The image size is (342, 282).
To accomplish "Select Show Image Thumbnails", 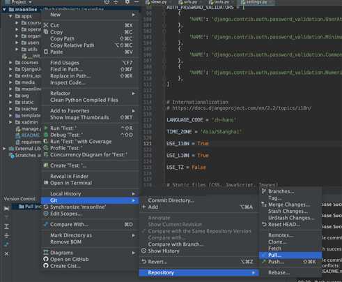I will coord(91,117).
